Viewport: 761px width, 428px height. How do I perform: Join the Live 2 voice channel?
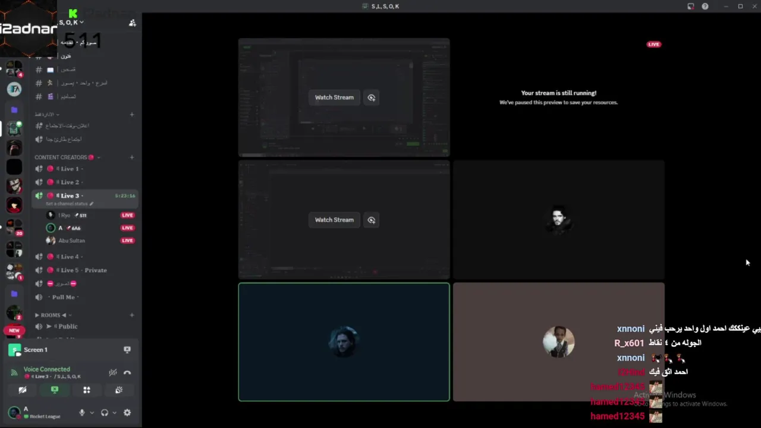point(85,182)
